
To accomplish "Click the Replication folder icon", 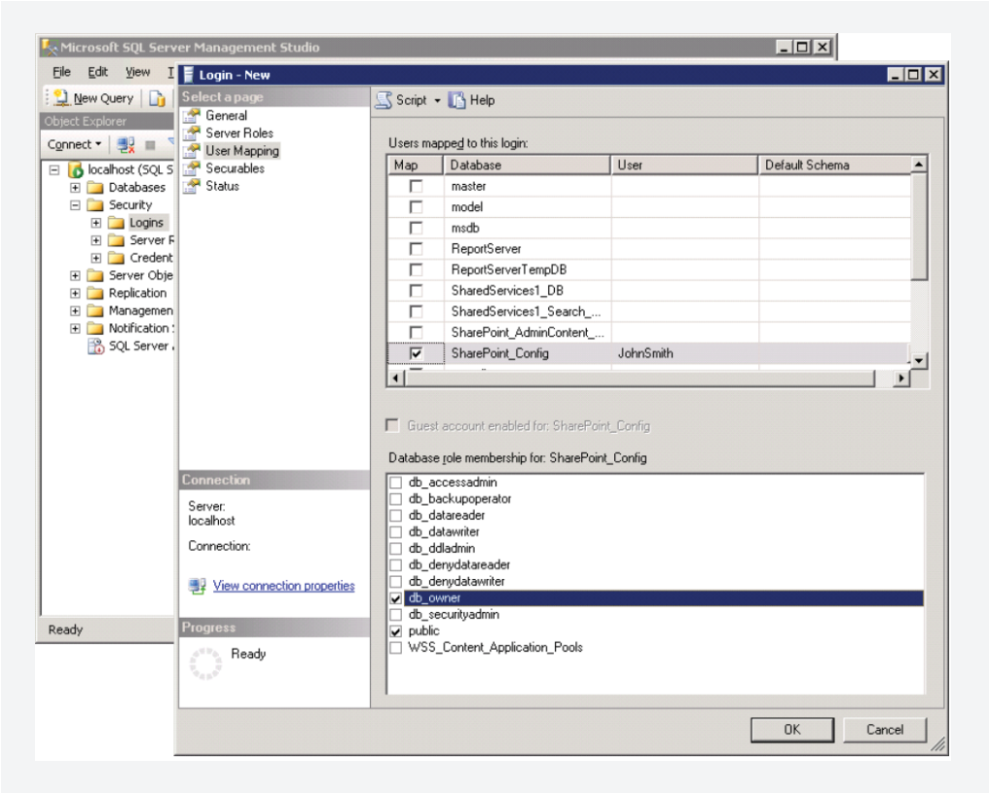I will click(95, 293).
